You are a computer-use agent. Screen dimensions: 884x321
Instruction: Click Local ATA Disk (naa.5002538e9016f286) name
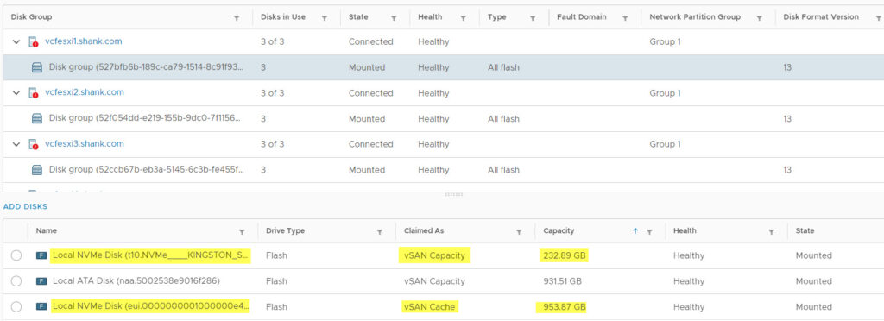click(136, 281)
